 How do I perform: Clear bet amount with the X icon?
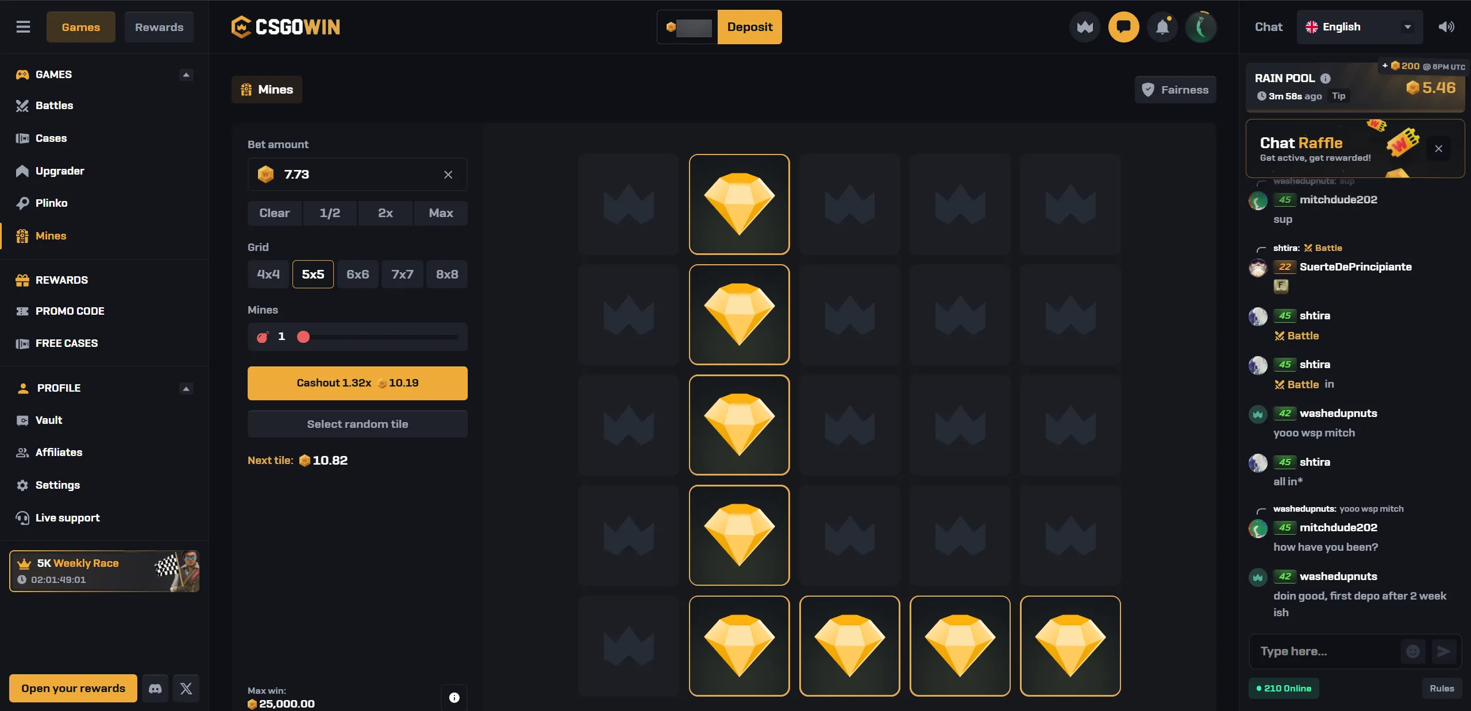point(448,175)
